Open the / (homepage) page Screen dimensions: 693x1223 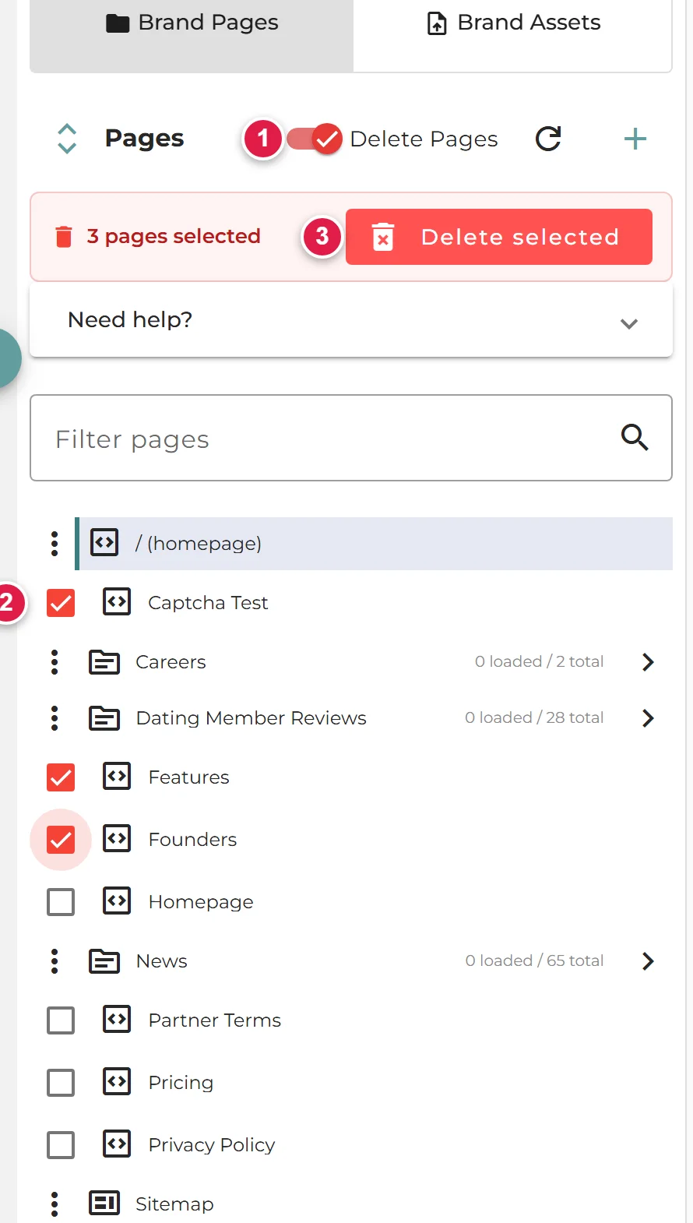(x=199, y=544)
